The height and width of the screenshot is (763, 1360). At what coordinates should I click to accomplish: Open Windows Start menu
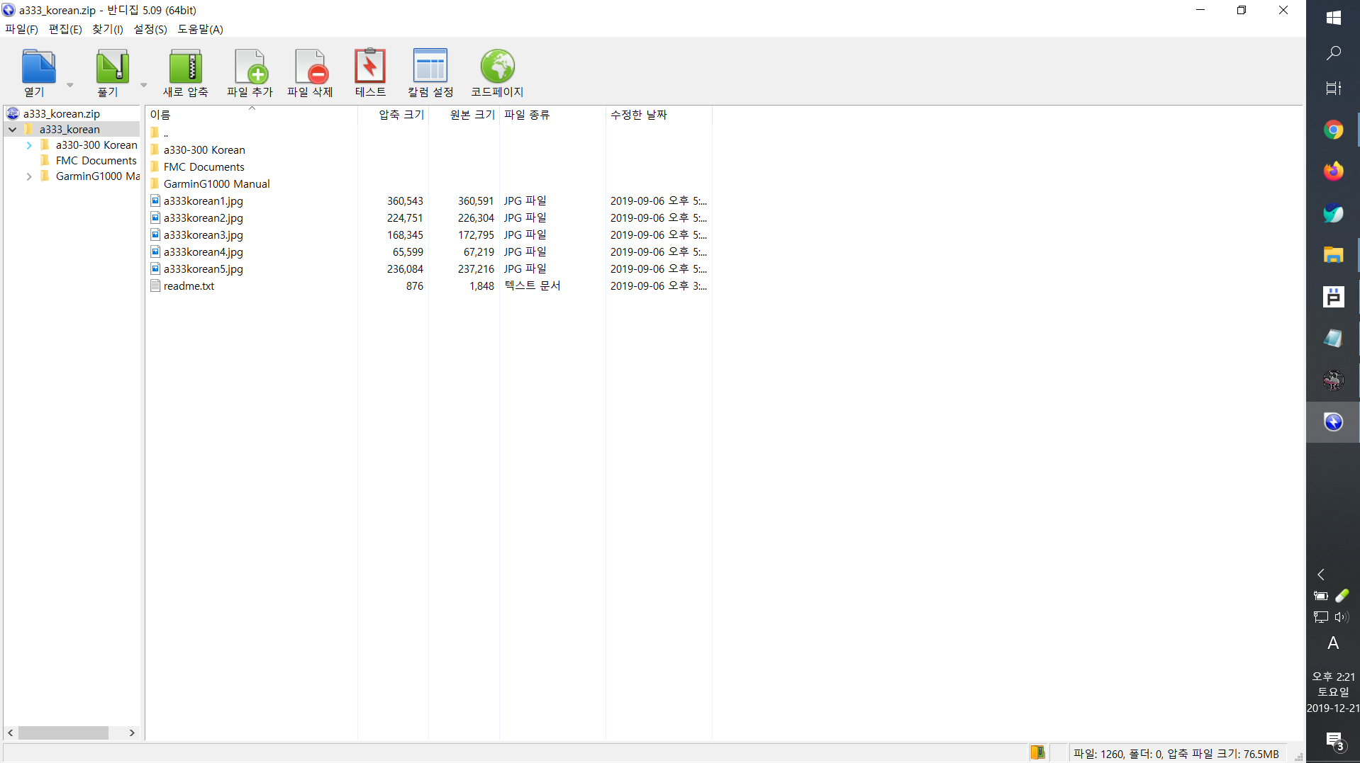click(1333, 18)
